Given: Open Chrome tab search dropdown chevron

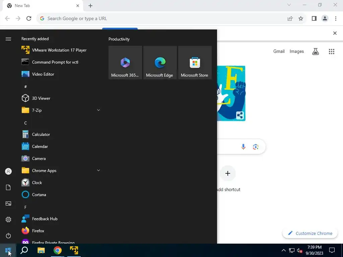Looking at the screenshot, I should click(x=289, y=5).
